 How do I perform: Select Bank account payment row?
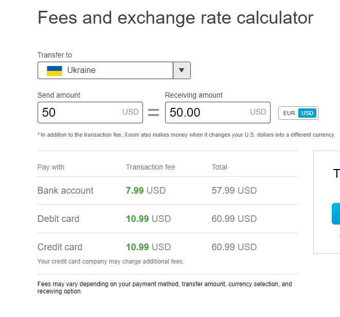(x=167, y=191)
